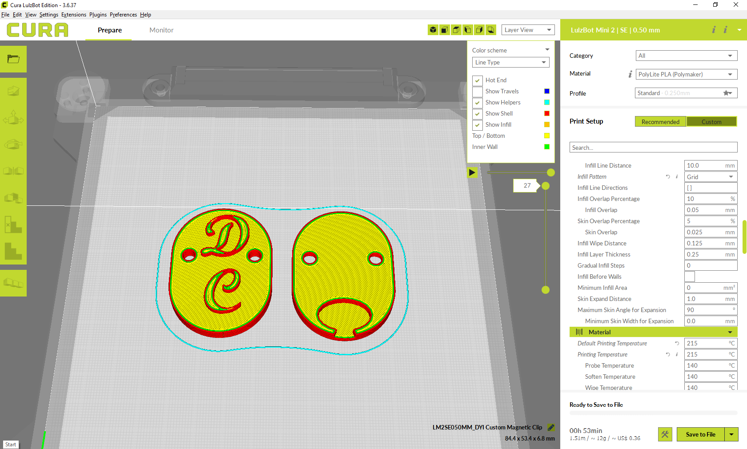Select the Rotate tool
The image size is (747, 449).
13,145
